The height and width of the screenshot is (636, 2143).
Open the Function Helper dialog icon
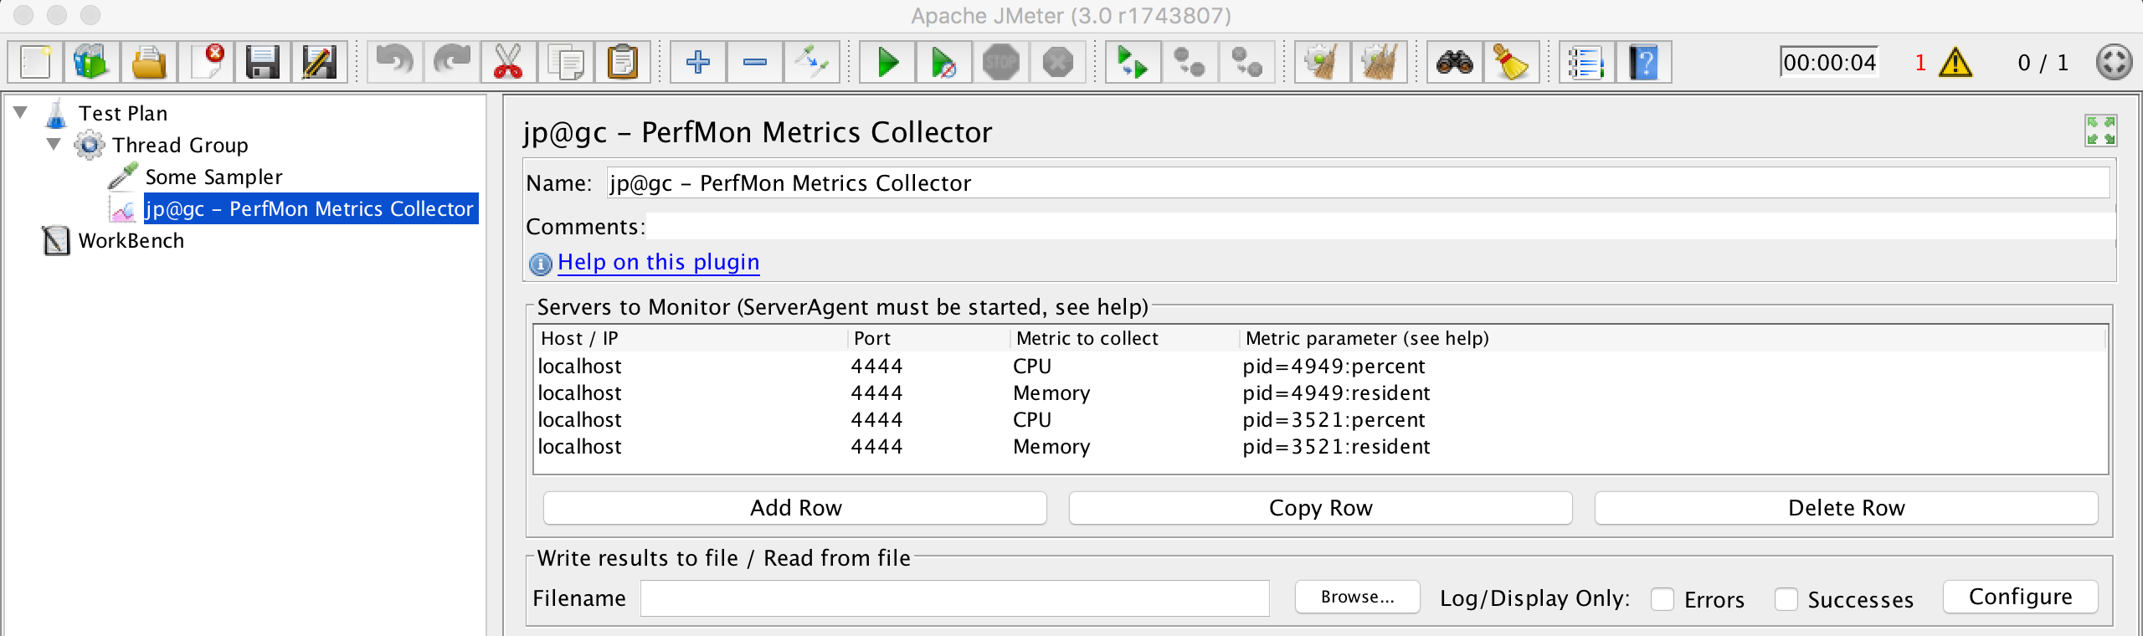point(1587,62)
